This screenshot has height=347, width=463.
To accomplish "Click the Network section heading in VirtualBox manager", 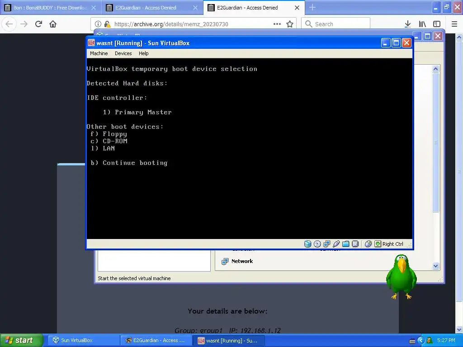I will pyautogui.click(x=242, y=261).
